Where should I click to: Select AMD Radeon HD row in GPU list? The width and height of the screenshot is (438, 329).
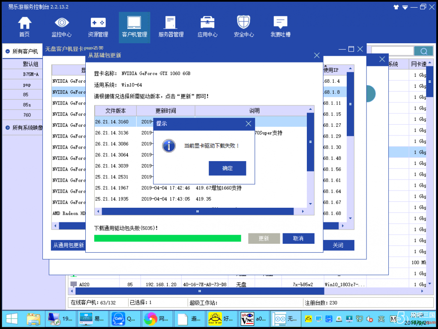point(69,213)
